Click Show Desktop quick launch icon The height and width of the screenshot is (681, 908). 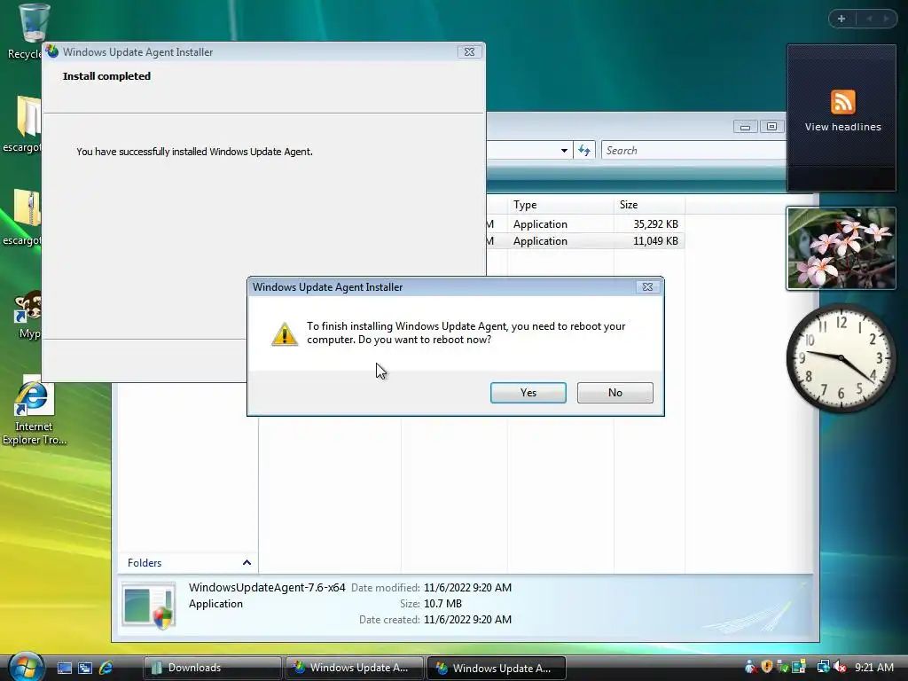(x=64, y=668)
